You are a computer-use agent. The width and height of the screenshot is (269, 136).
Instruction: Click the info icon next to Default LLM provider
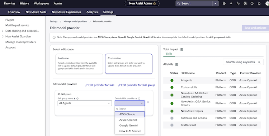[139, 99]
